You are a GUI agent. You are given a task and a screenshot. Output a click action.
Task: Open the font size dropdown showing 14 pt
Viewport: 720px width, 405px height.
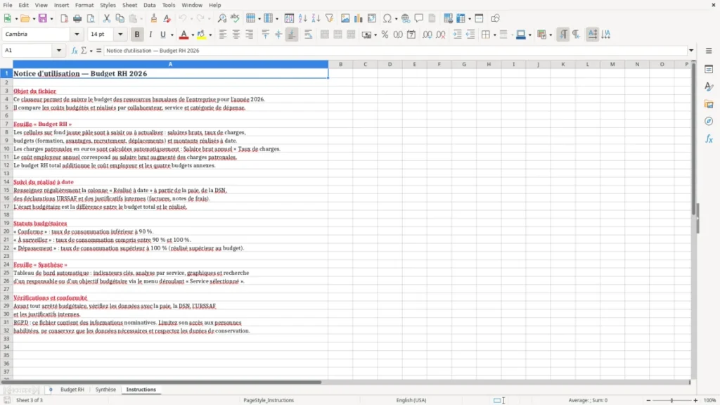(120, 34)
